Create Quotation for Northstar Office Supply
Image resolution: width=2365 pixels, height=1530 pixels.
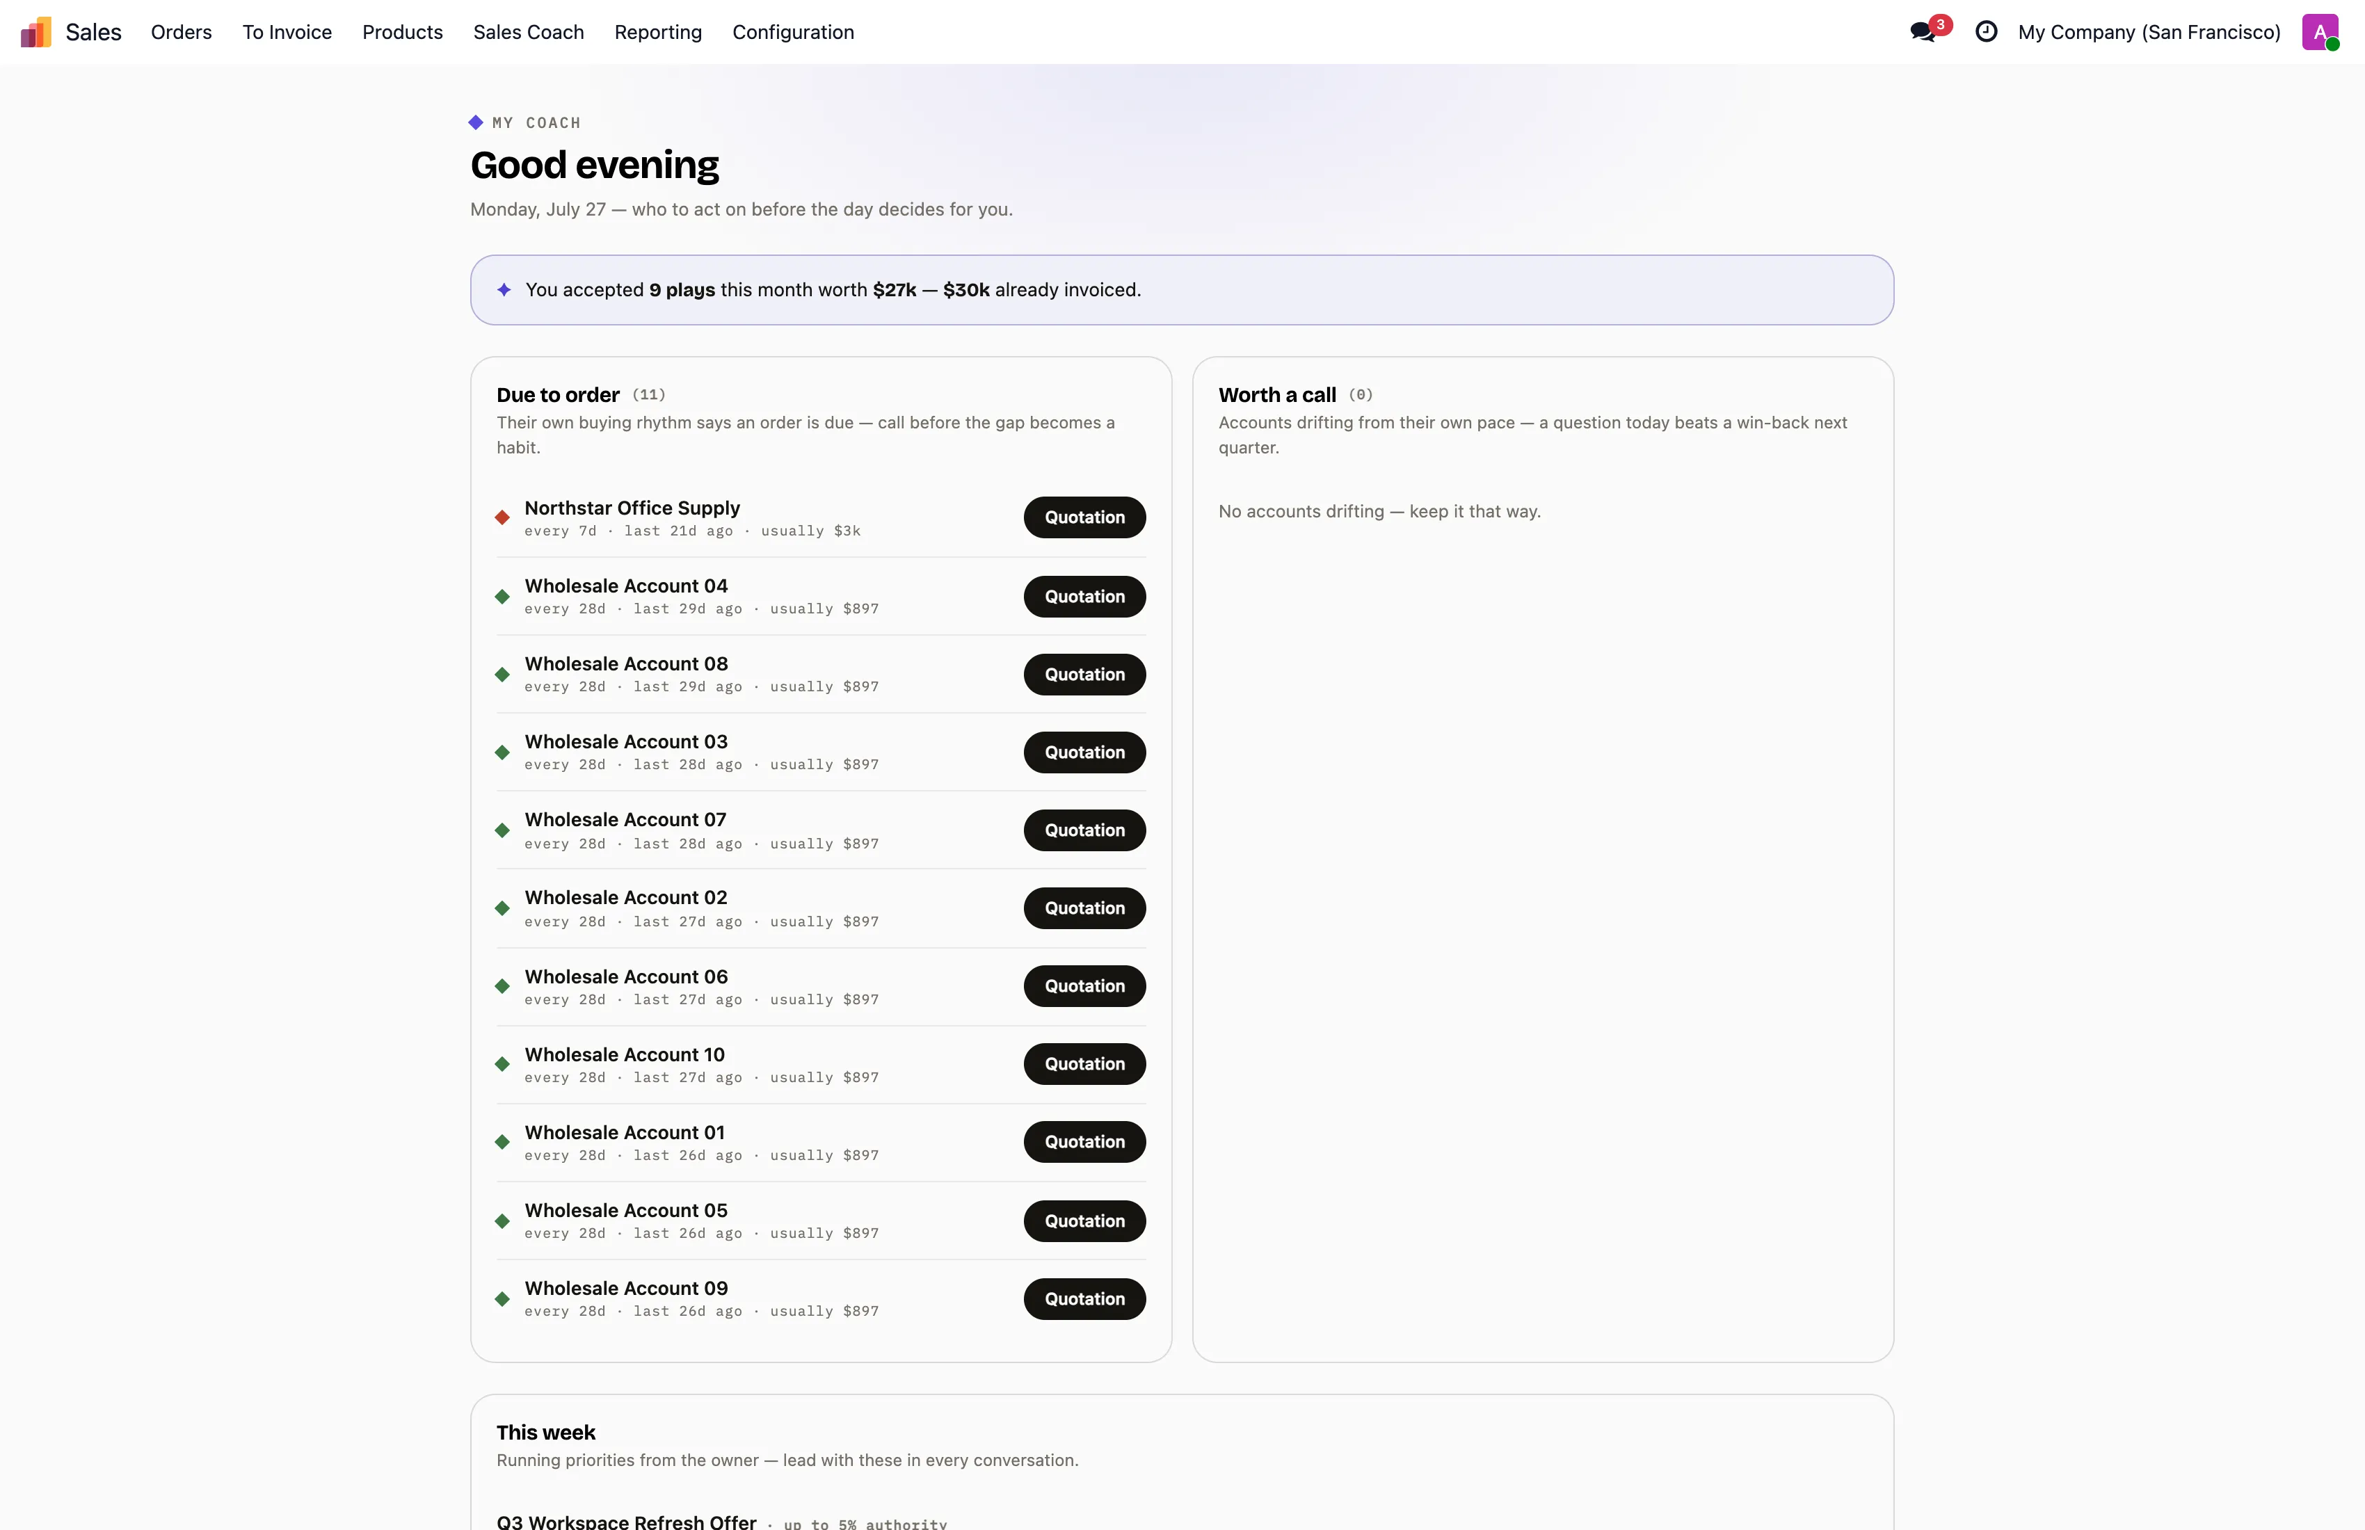1085,517
